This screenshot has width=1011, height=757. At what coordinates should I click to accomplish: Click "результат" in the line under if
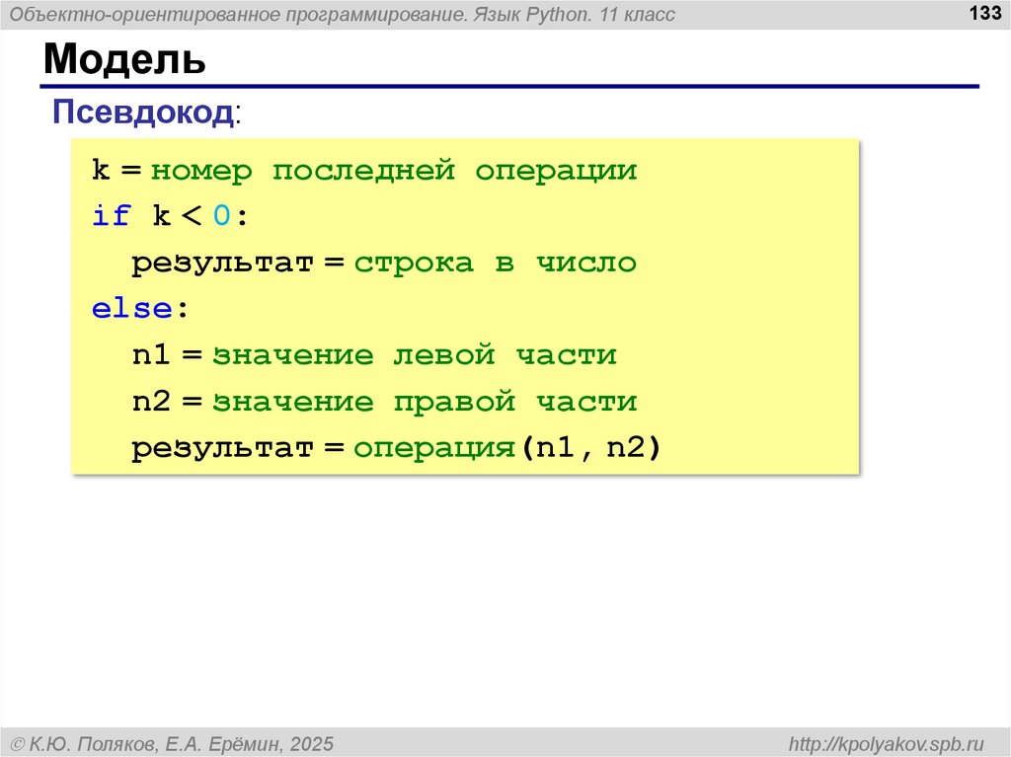tap(223, 264)
